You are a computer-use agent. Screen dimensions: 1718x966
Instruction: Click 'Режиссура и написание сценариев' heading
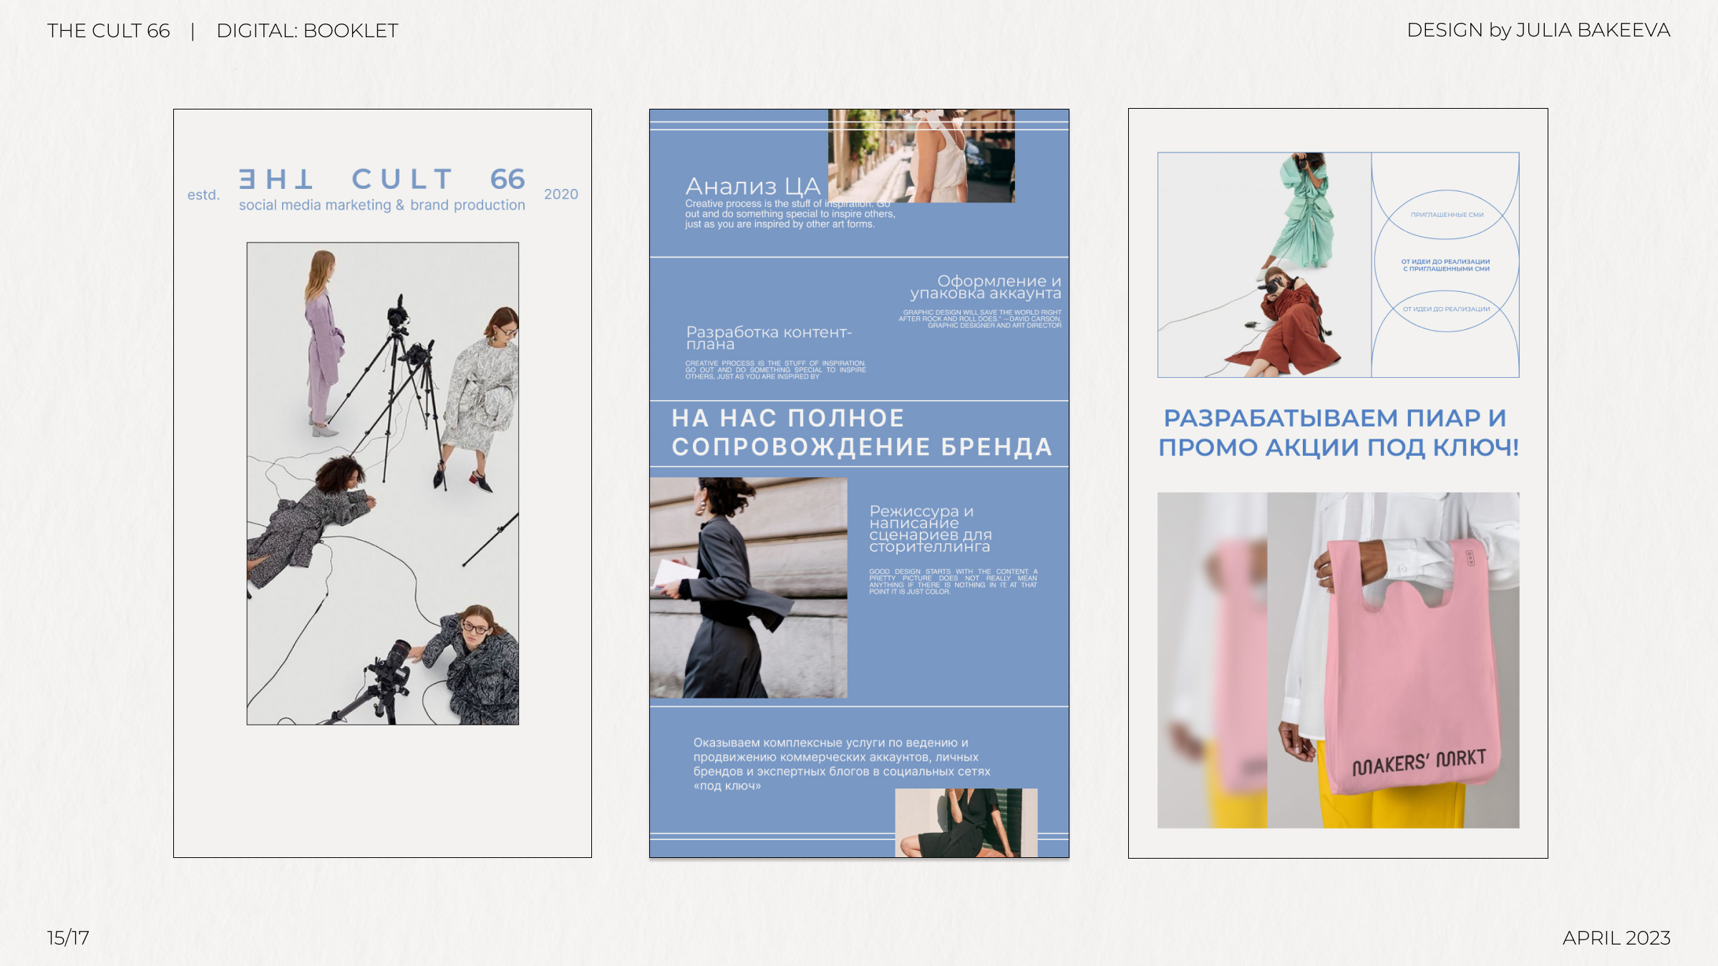click(x=930, y=529)
